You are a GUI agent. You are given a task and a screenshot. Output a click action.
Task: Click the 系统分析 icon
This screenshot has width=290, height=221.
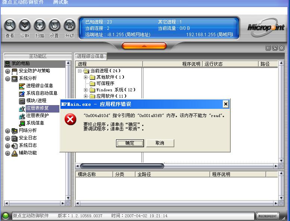15,79
